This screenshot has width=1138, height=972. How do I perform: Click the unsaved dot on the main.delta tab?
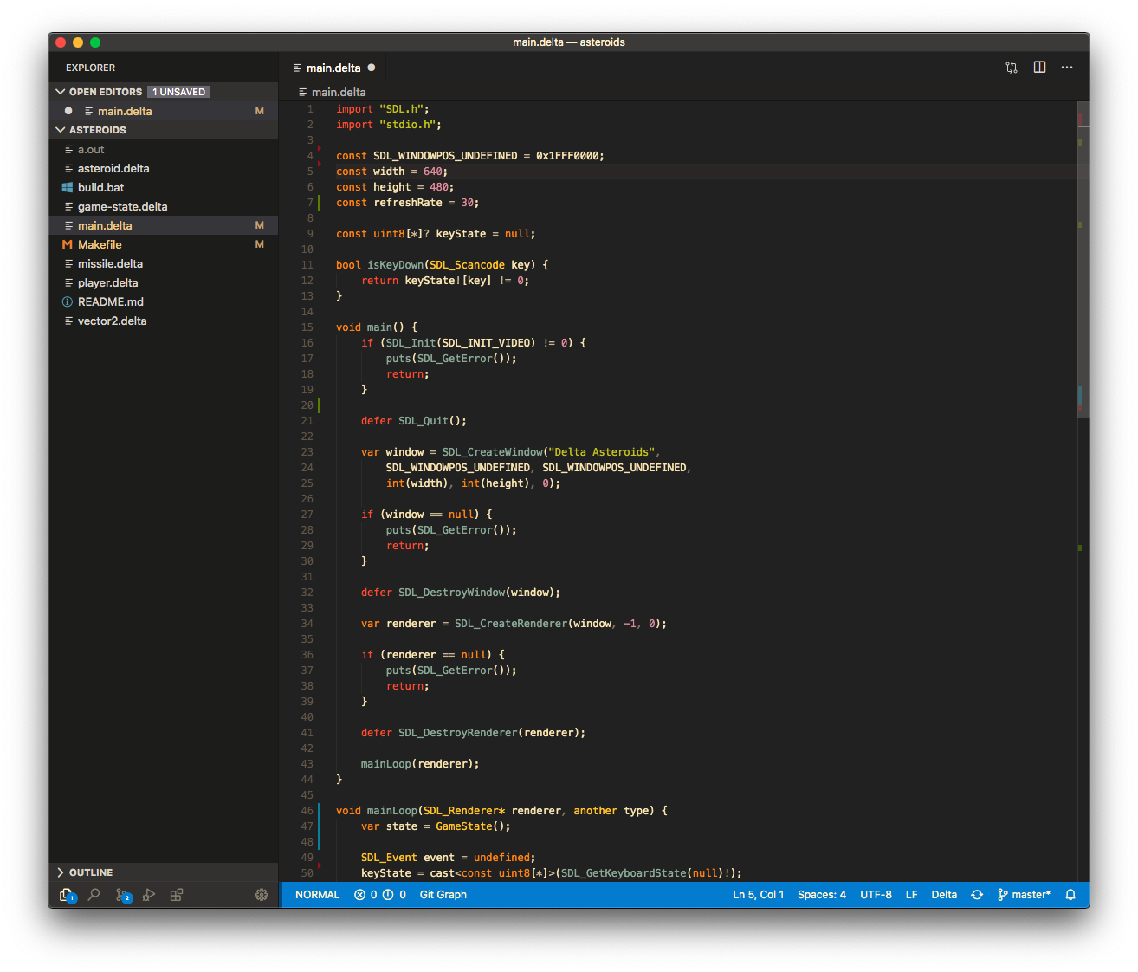(372, 68)
